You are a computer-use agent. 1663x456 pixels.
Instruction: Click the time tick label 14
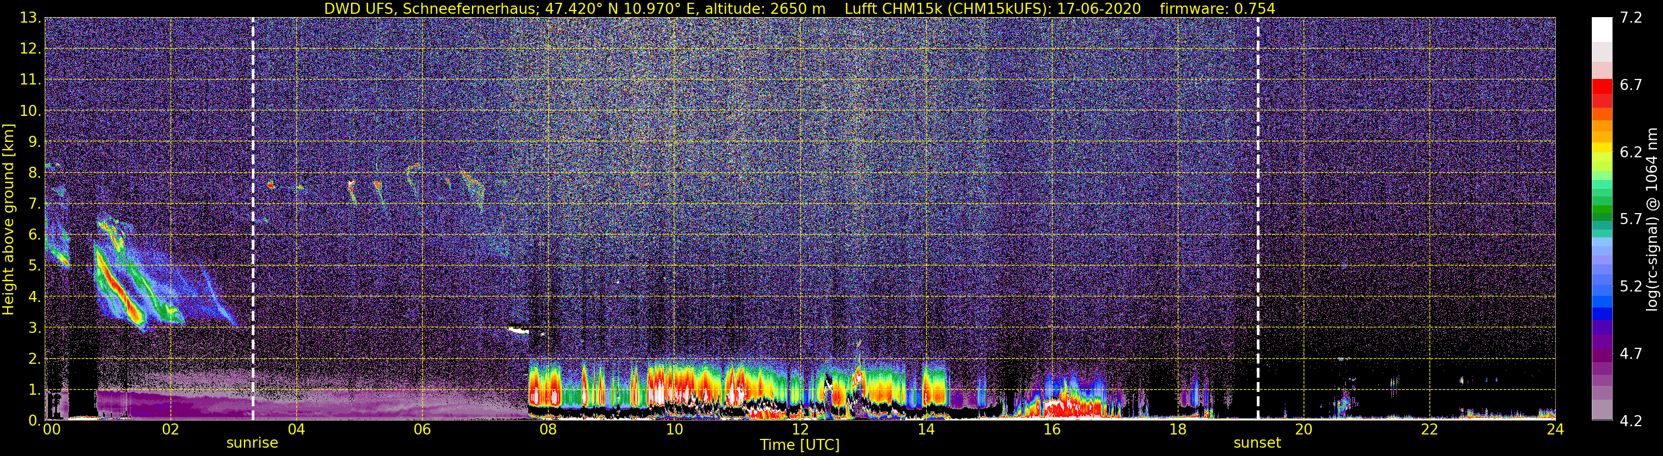pos(926,430)
